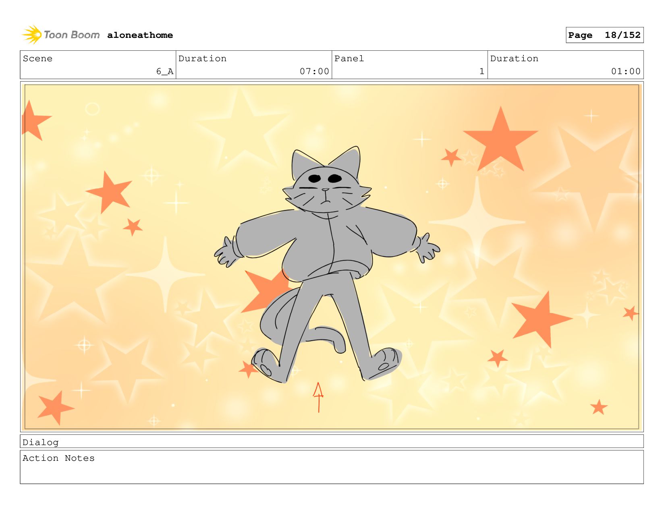Click the cat storyboard panel image
664x514 pixels.
pos(332,257)
